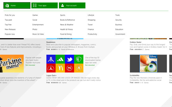Viewport: 172px width, 107px height.
Task: Open the Security category
Action: (119, 20)
